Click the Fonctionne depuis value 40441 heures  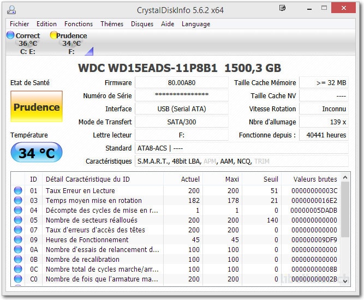(324, 135)
